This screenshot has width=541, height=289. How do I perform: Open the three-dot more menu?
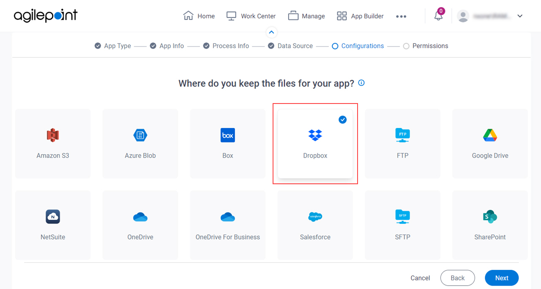pos(401,16)
